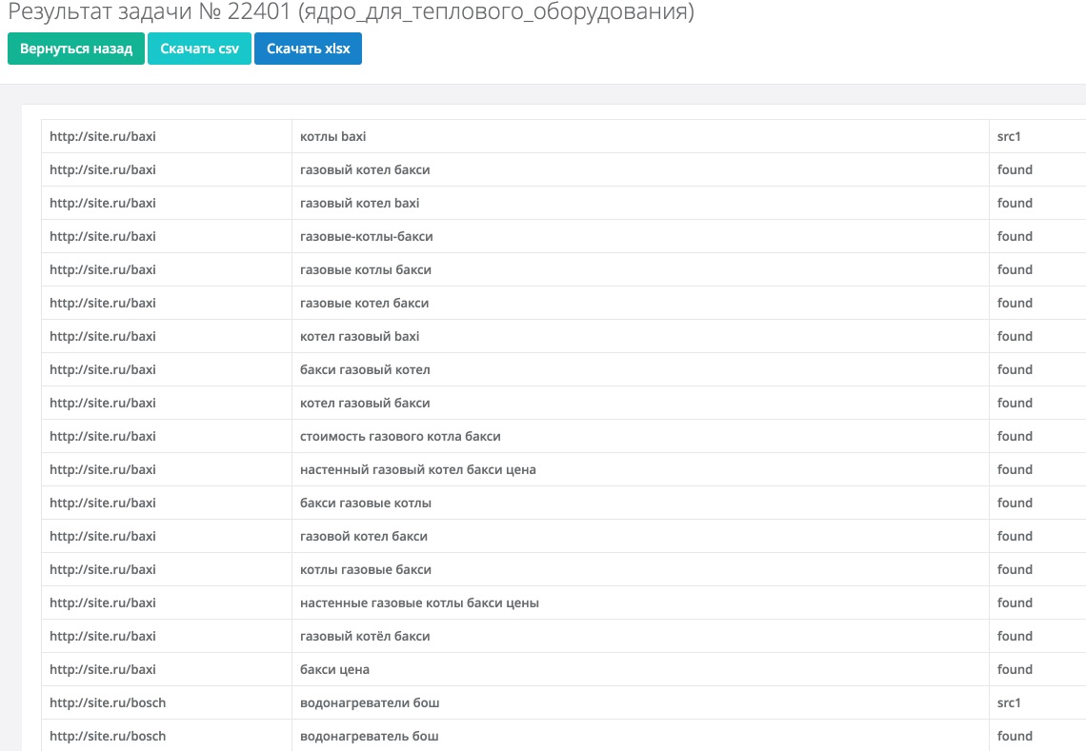Click the keyword бакси газовые котлы
Viewport: 1086px width, 751px height.
366,503
